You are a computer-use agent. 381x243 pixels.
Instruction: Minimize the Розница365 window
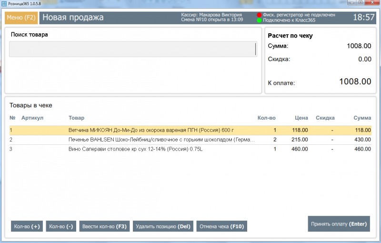point(351,3)
